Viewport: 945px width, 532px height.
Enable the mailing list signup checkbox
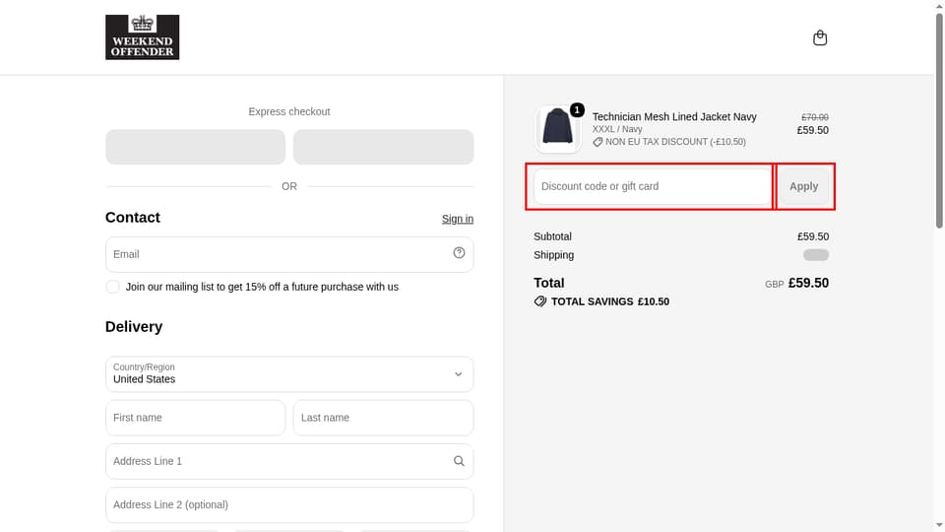click(112, 287)
